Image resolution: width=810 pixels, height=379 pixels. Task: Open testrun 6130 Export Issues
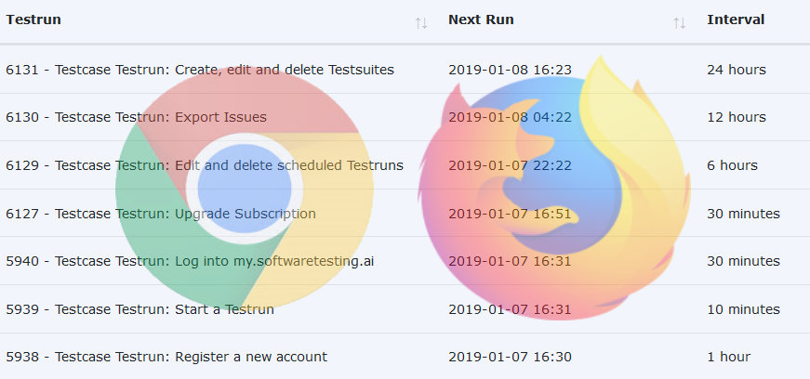coord(136,118)
